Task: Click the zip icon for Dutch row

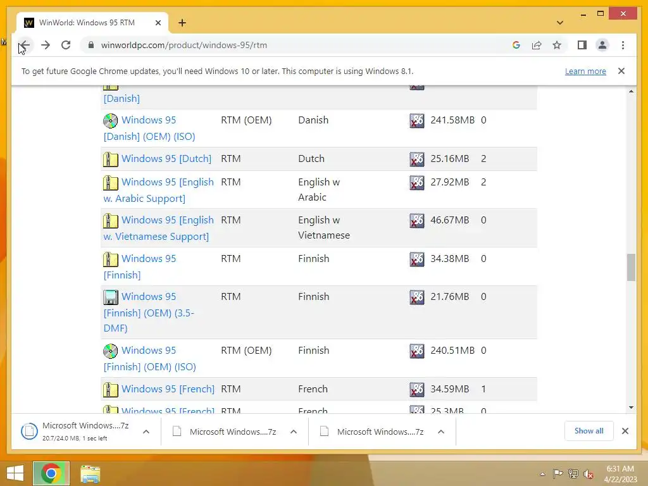Action: point(110,159)
